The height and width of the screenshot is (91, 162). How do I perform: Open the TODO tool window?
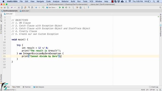coord(16,87)
